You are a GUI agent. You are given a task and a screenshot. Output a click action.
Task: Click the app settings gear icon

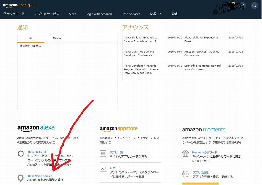pos(186,174)
